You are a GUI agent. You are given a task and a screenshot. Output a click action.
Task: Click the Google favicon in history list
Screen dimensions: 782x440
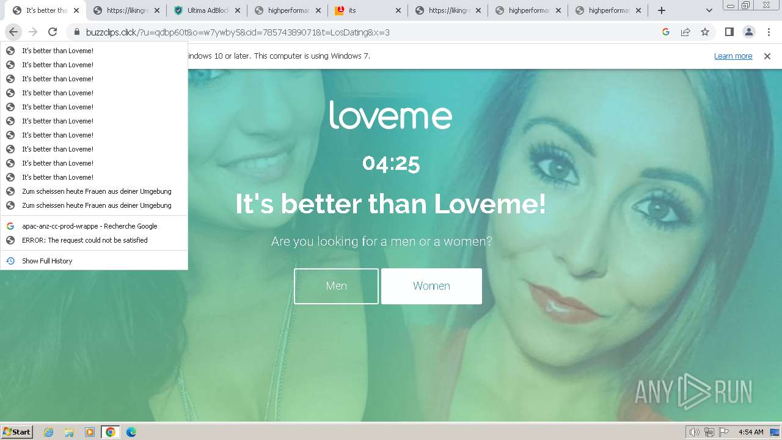(x=10, y=226)
